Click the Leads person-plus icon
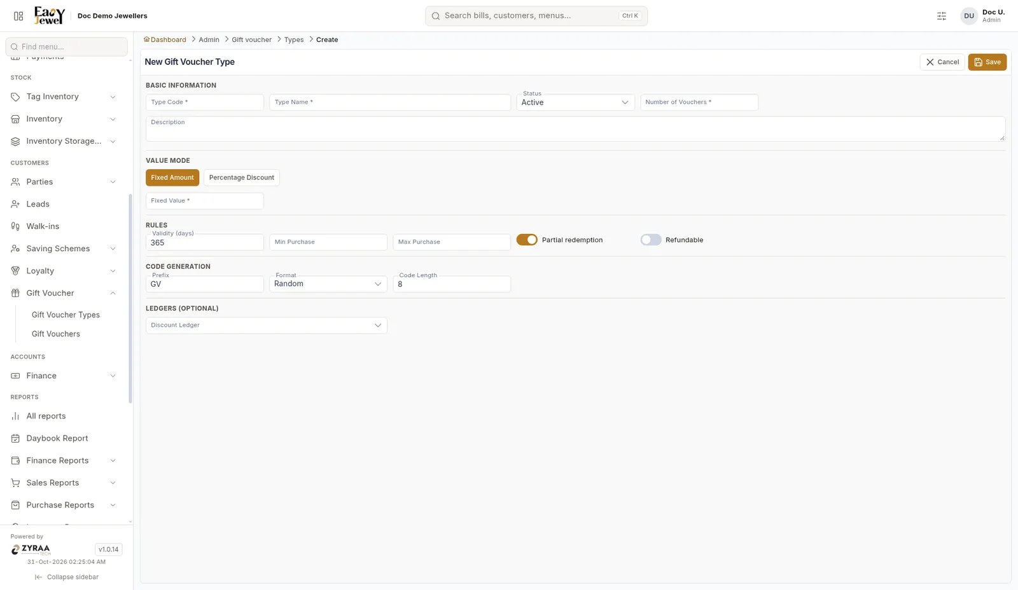1018x590 pixels. [x=15, y=204]
